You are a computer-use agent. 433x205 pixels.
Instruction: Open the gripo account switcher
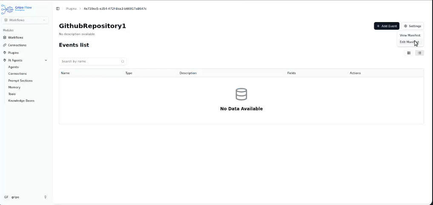(25, 197)
